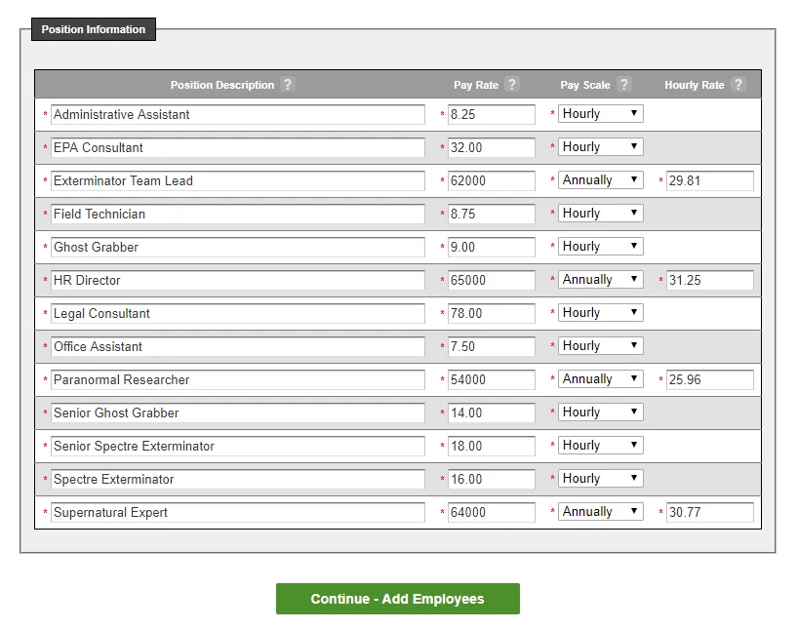Image resolution: width=798 pixels, height=629 pixels.
Task: Open help icon beside Hourly Rate header
Action: click(738, 84)
